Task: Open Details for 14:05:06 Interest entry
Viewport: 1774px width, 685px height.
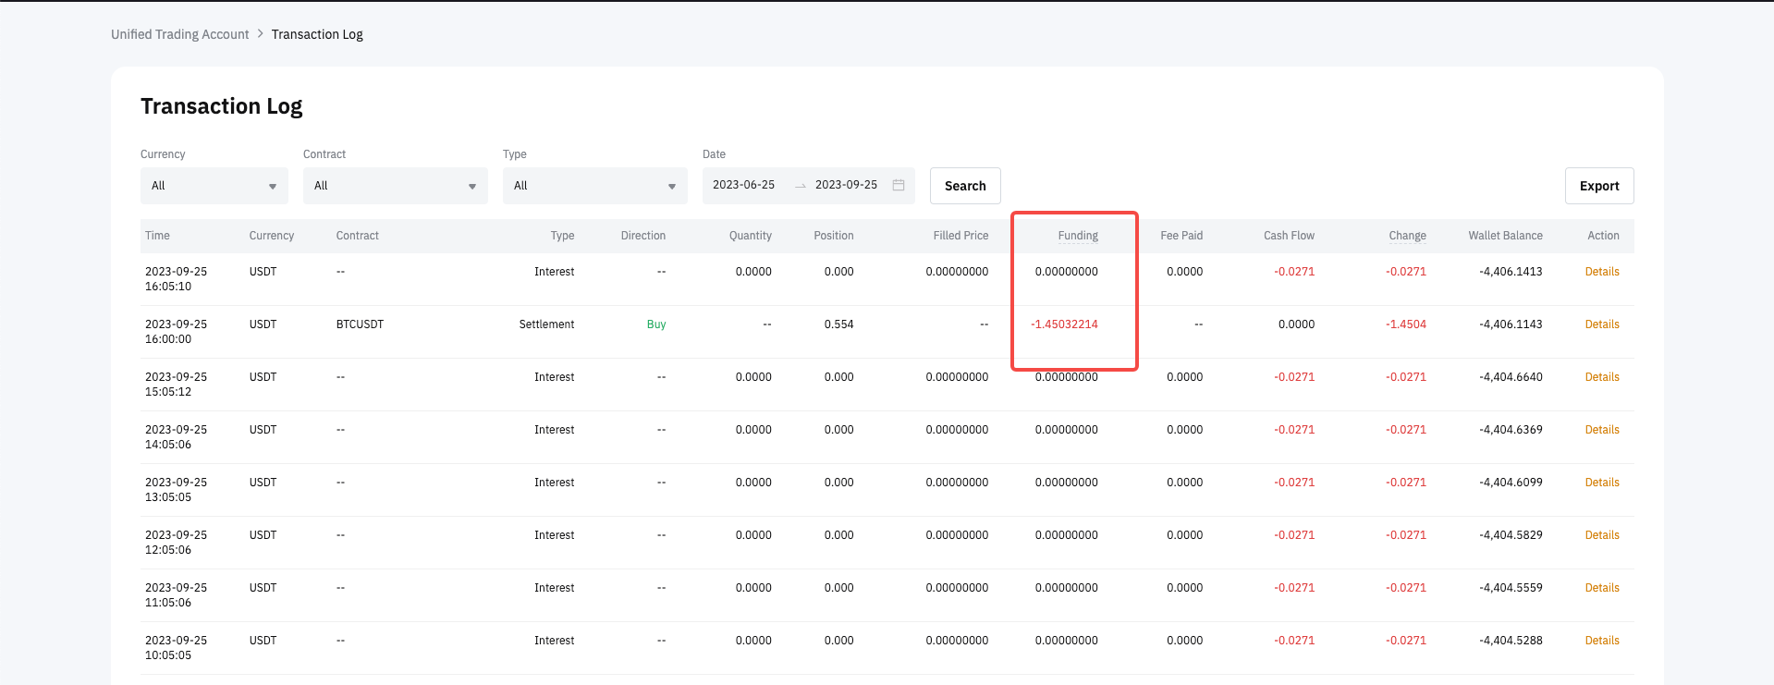Action: coord(1601,430)
